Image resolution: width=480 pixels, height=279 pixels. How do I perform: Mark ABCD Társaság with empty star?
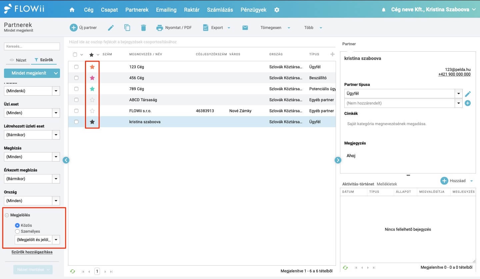point(92,100)
